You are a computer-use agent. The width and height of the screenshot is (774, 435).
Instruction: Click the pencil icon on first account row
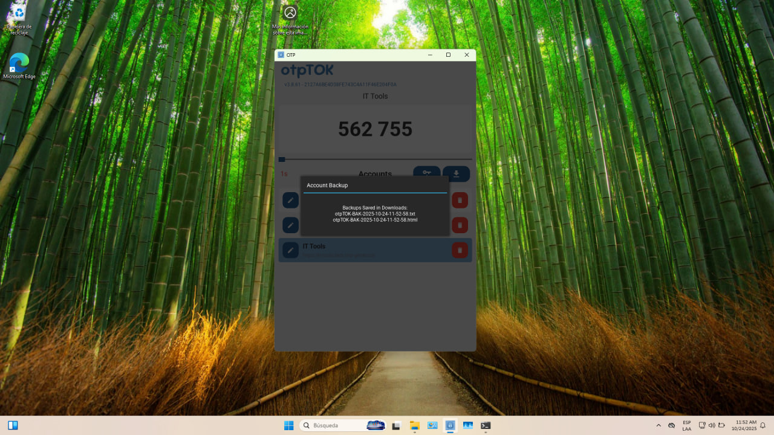(290, 200)
